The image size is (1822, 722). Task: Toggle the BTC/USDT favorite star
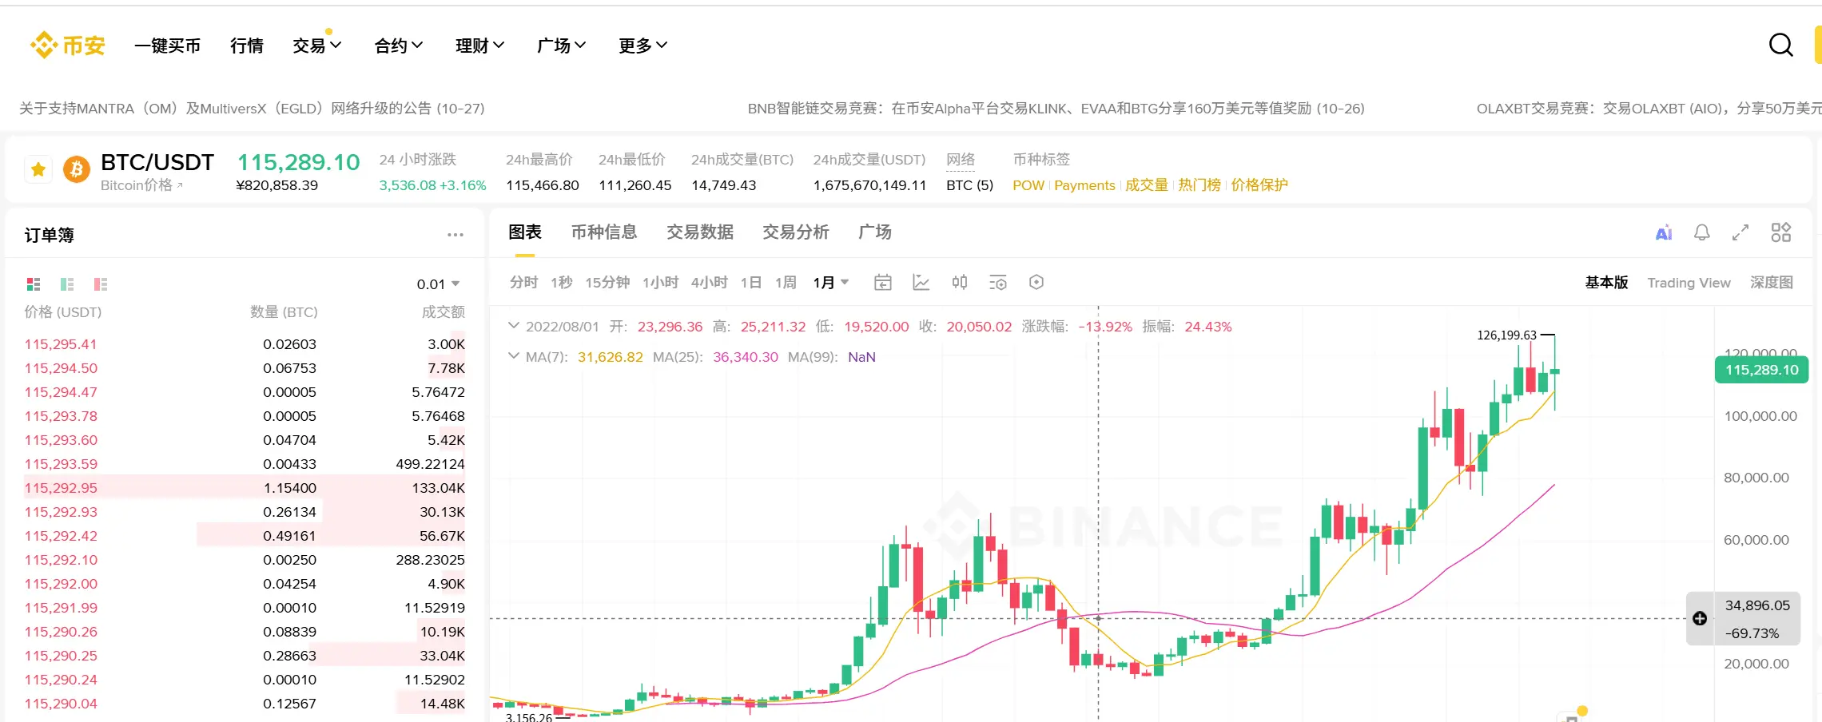38,169
